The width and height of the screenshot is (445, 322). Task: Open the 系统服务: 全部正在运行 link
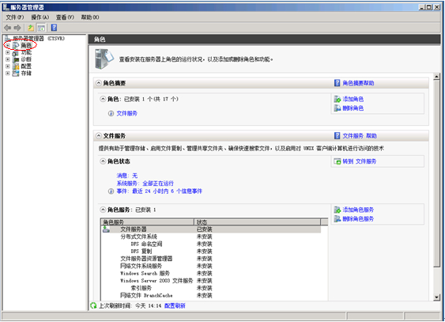(145, 184)
